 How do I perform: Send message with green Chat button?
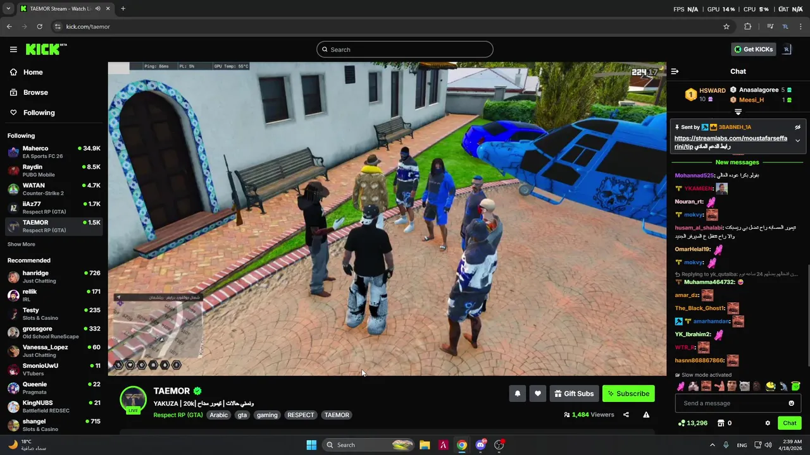(790, 423)
